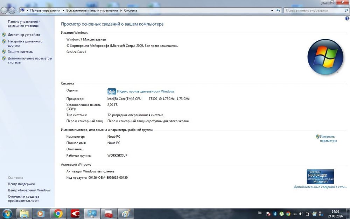Screen dimensions: 350x219
Task: Click the shield icon beside Защита системы
Action: coord(4,52)
